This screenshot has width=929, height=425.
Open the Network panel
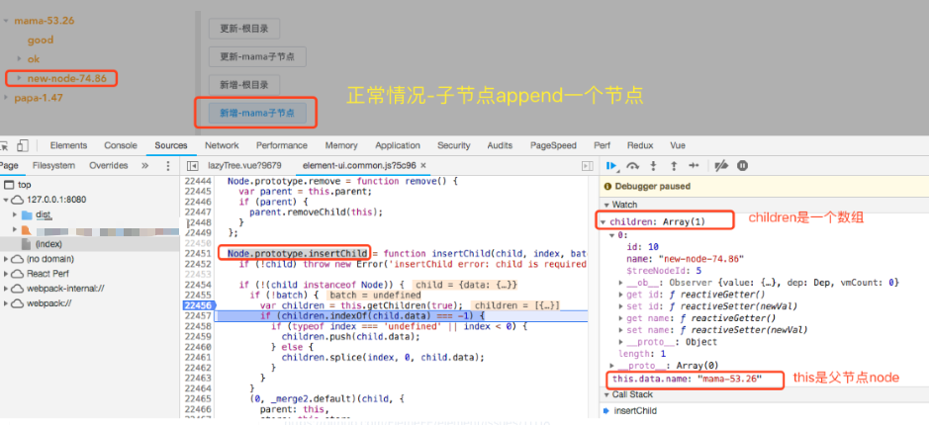pos(222,145)
